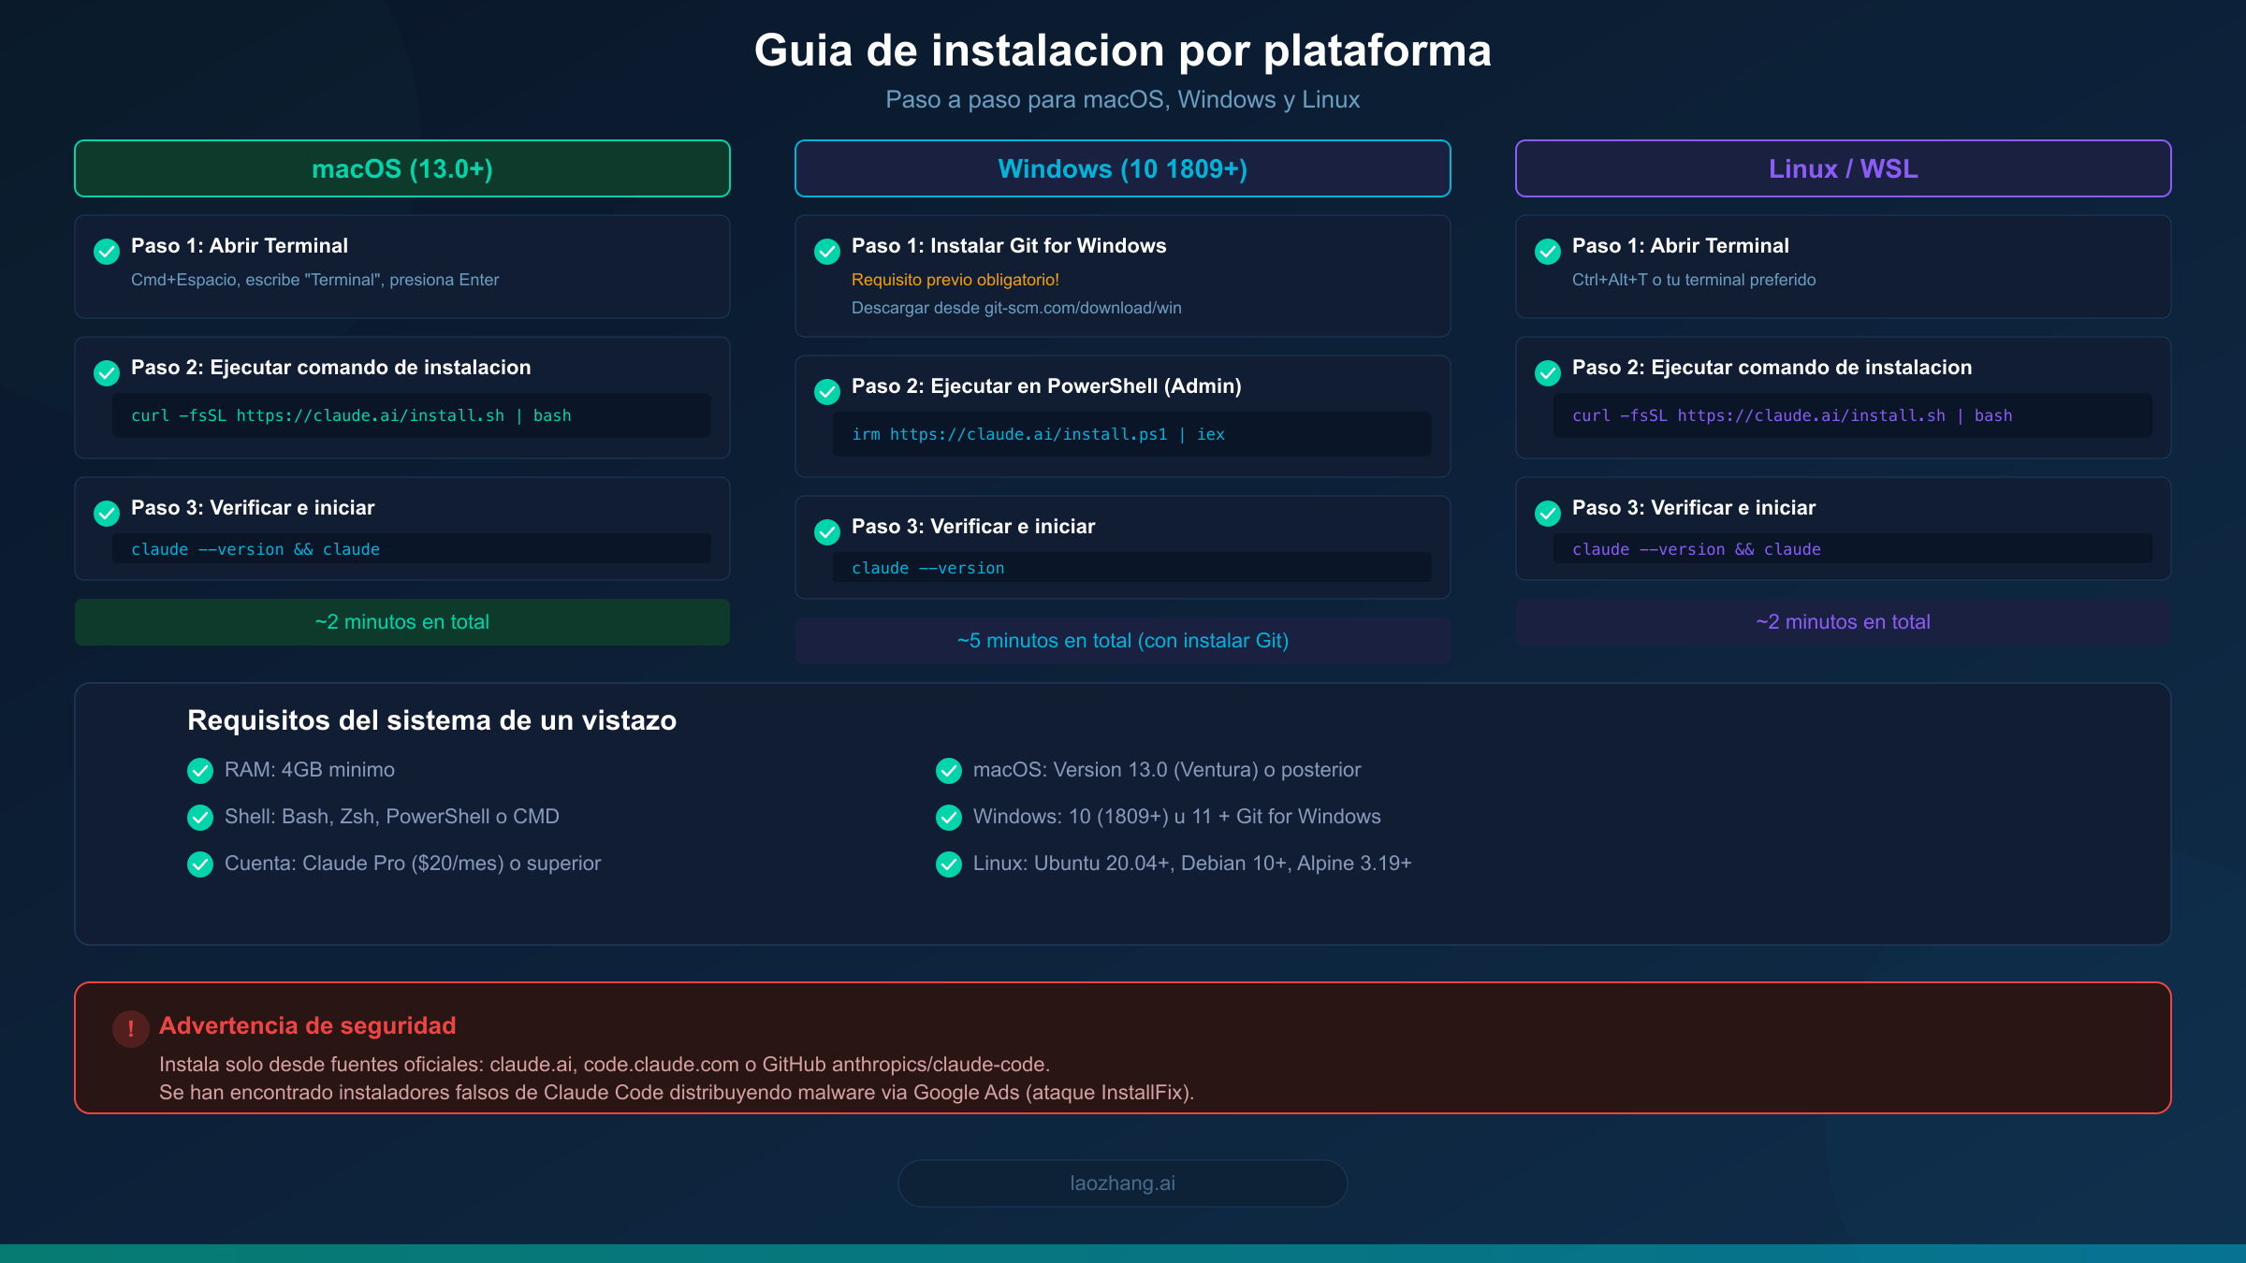This screenshot has height=1263, width=2246.
Task: Click the checkmark icon beside Paso 1 Abrir Terminal
Action: (107, 251)
